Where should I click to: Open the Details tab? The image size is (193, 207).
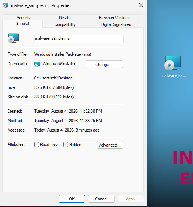(65, 18)
